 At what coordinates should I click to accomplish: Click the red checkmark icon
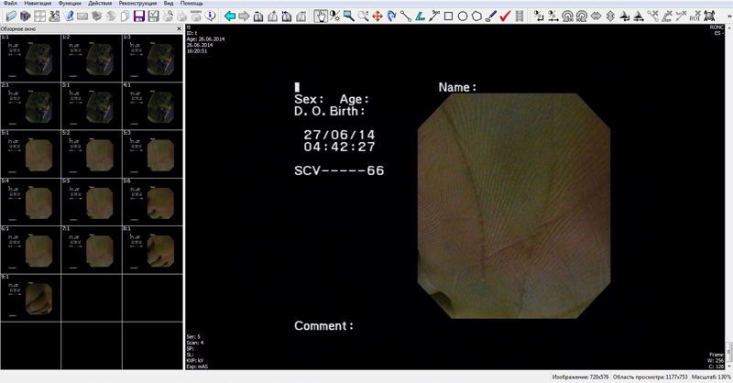pyautogui.click(x=505, y=16)
